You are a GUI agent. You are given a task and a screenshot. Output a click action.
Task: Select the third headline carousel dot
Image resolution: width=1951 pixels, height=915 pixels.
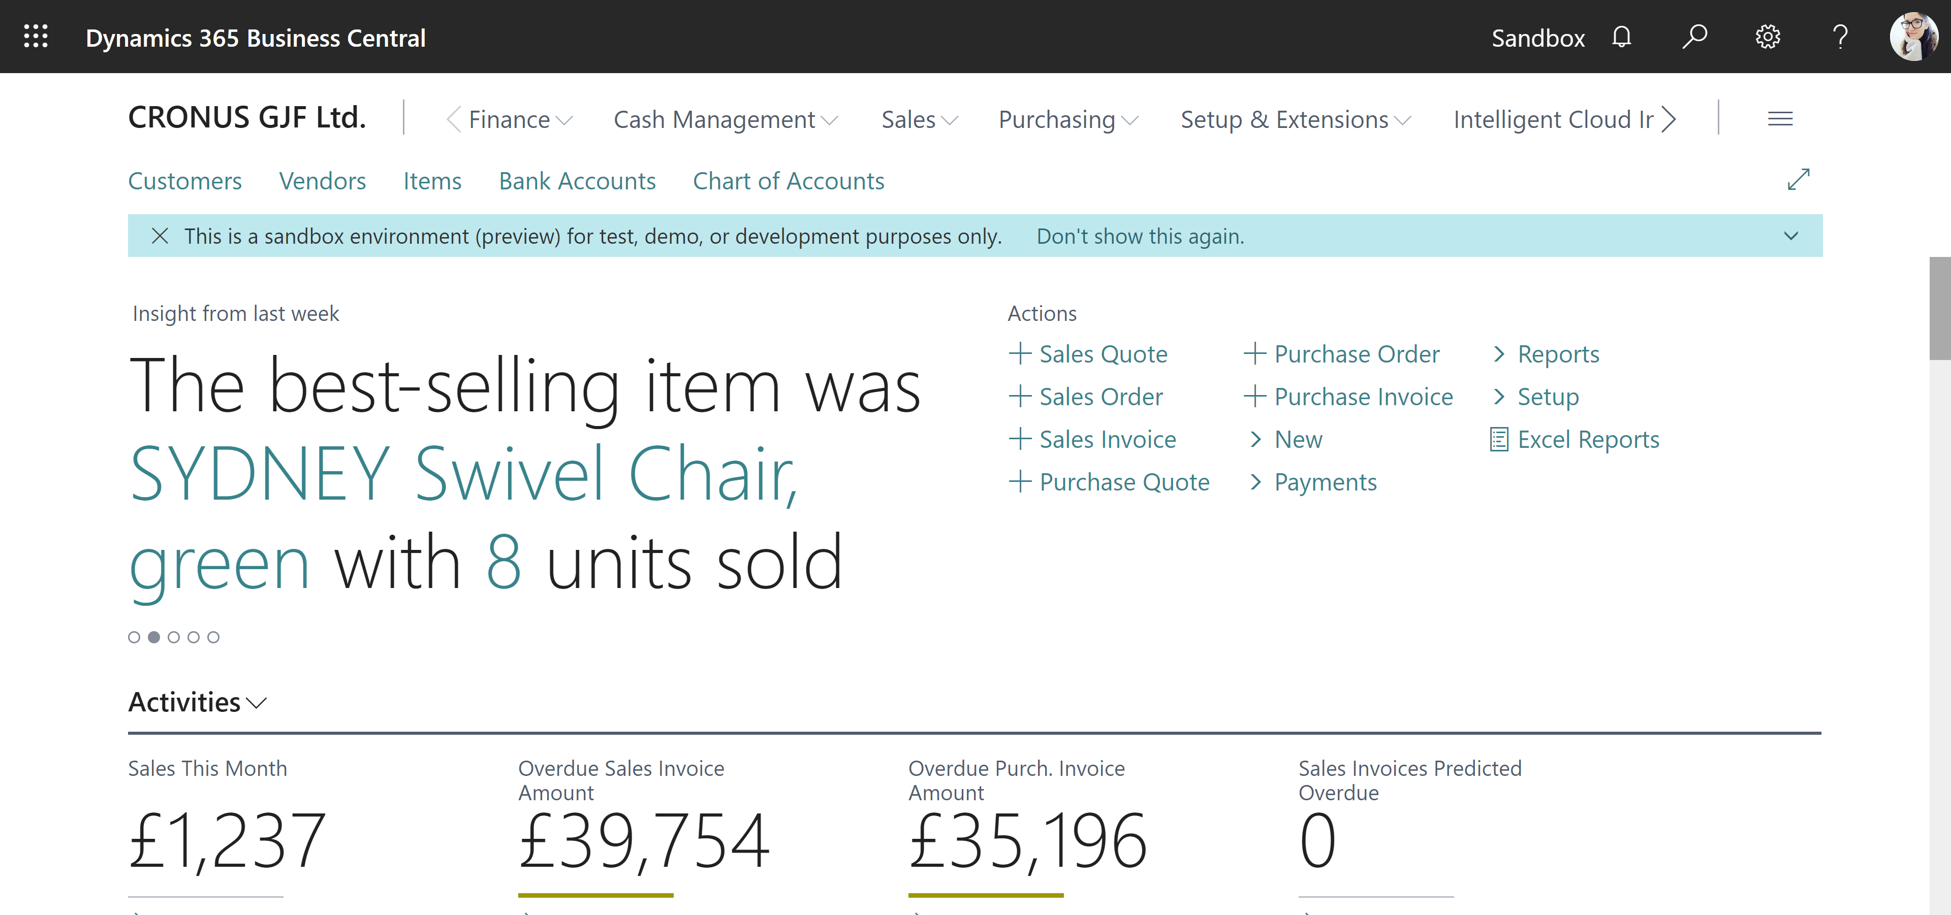[173, 637]
